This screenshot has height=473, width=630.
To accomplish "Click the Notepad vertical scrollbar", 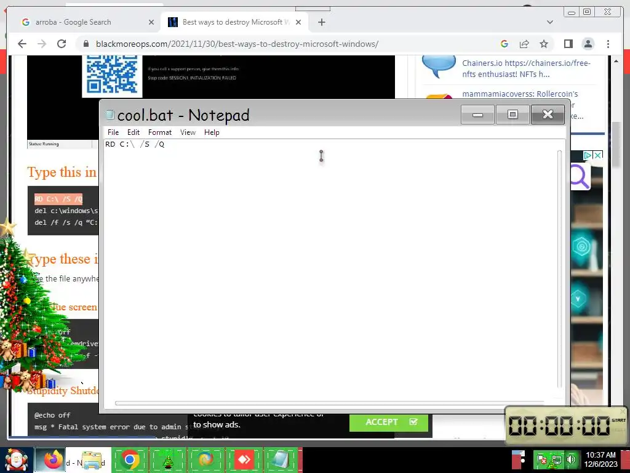I will click(x=560, y=269).
